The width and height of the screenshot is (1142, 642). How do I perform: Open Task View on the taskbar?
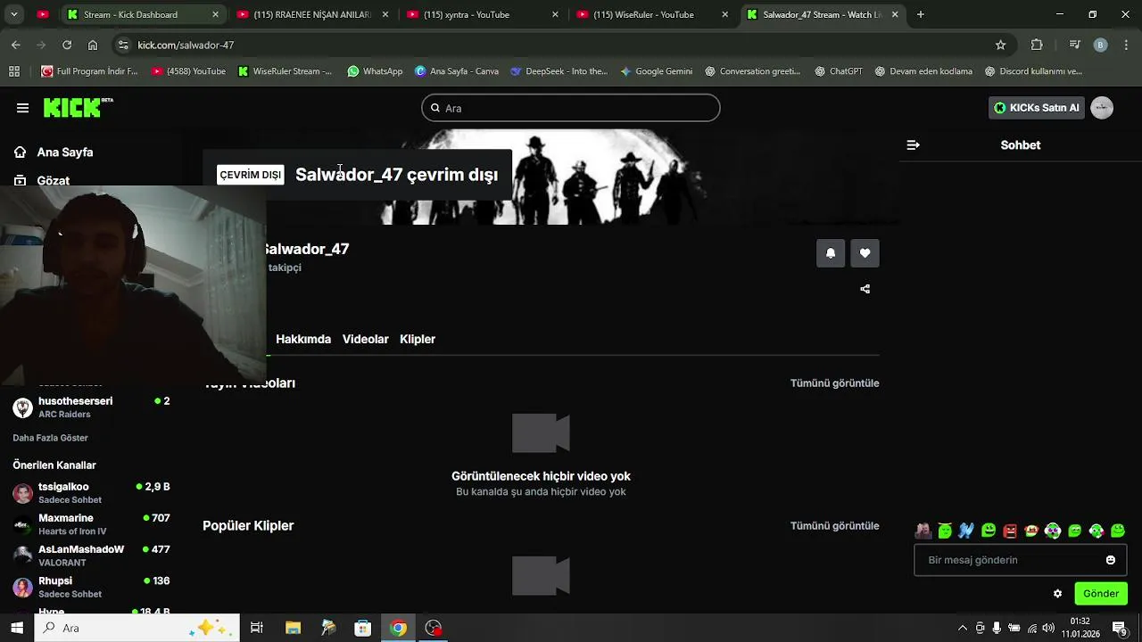tap(256, 628)
